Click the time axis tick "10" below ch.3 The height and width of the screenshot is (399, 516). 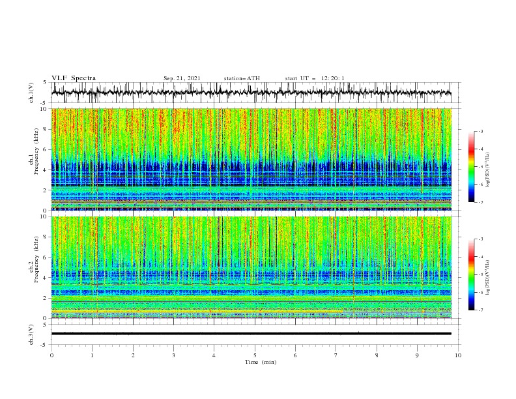tap(458, 355)
